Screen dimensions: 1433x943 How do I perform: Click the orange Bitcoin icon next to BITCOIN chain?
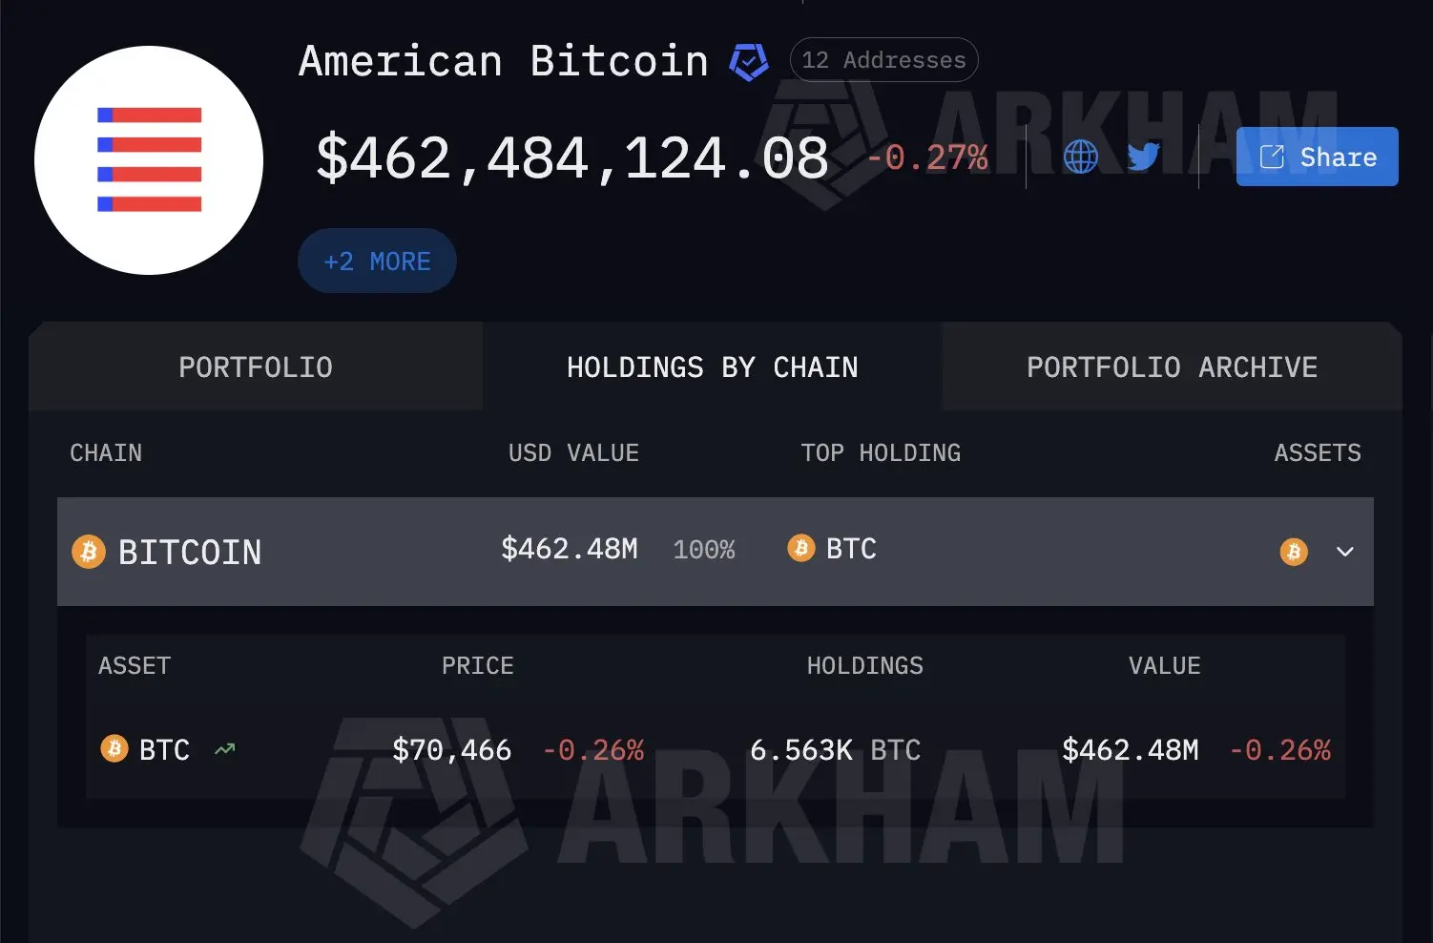pos(88,551)
